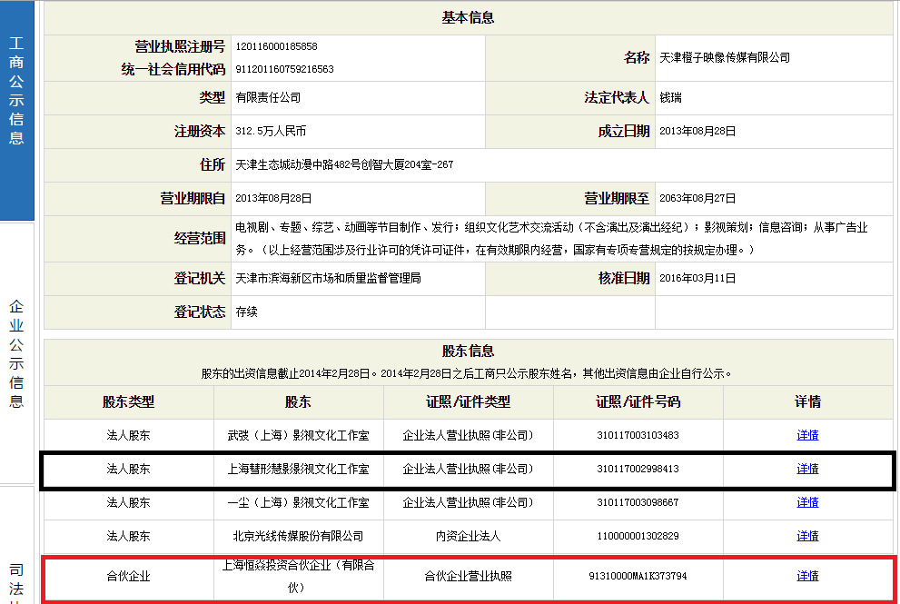Click the 股东类型 column header
Image resolution: width=900 pixels, height=604 pixels.
(128, 401)
